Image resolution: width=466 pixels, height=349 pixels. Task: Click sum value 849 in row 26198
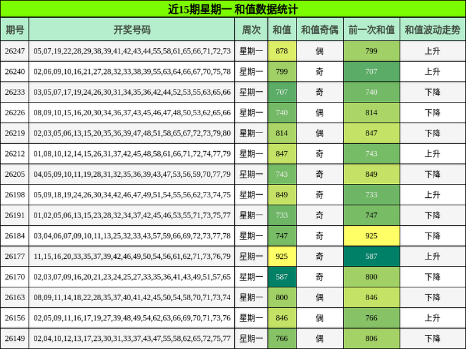pyautogui.click(x=282, y=194)
